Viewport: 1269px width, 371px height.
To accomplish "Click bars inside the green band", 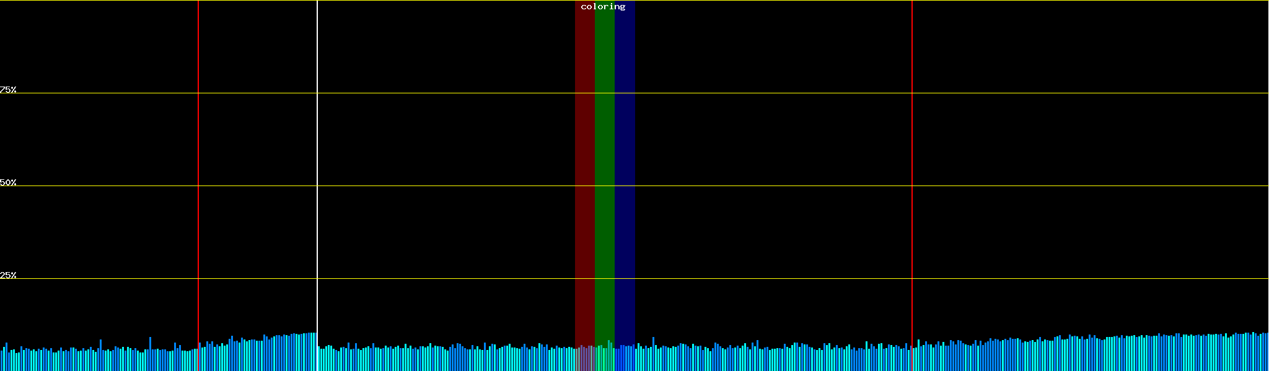I will coord(604,359).
